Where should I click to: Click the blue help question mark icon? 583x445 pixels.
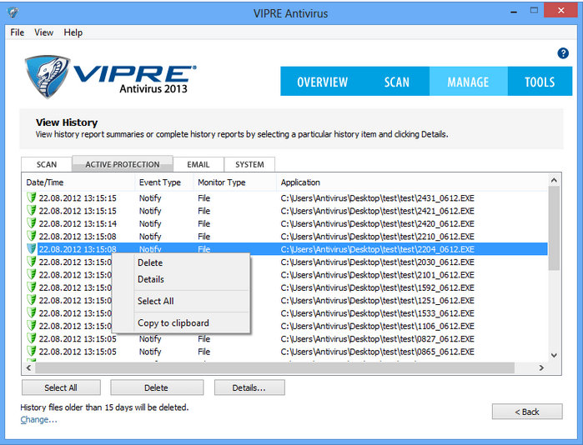click(563, 53)
